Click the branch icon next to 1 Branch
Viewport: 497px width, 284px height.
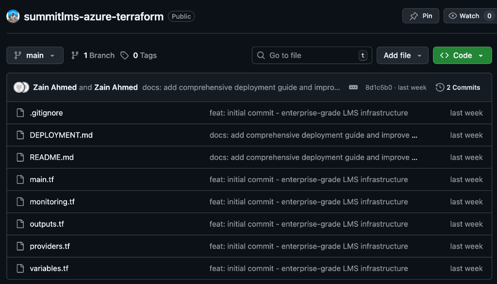(x=75, y=55)
